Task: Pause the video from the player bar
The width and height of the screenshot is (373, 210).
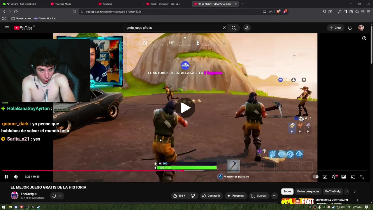Action: click(6, 176)
